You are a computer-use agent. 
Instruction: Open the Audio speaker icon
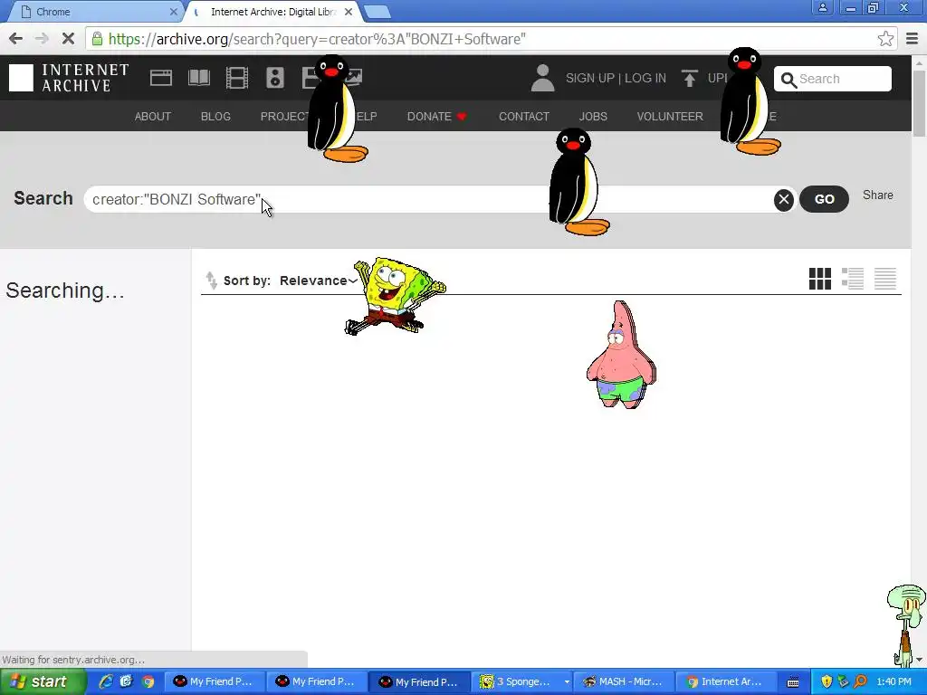275,78
